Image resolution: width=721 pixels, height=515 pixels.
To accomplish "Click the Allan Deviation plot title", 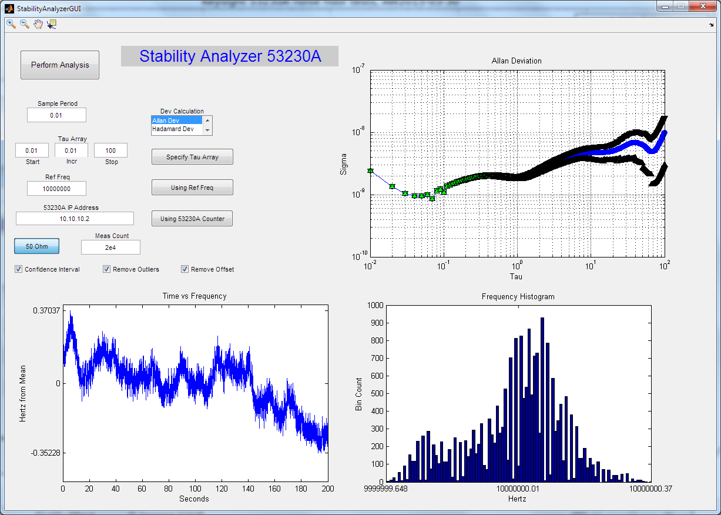I will coord(517,61).
